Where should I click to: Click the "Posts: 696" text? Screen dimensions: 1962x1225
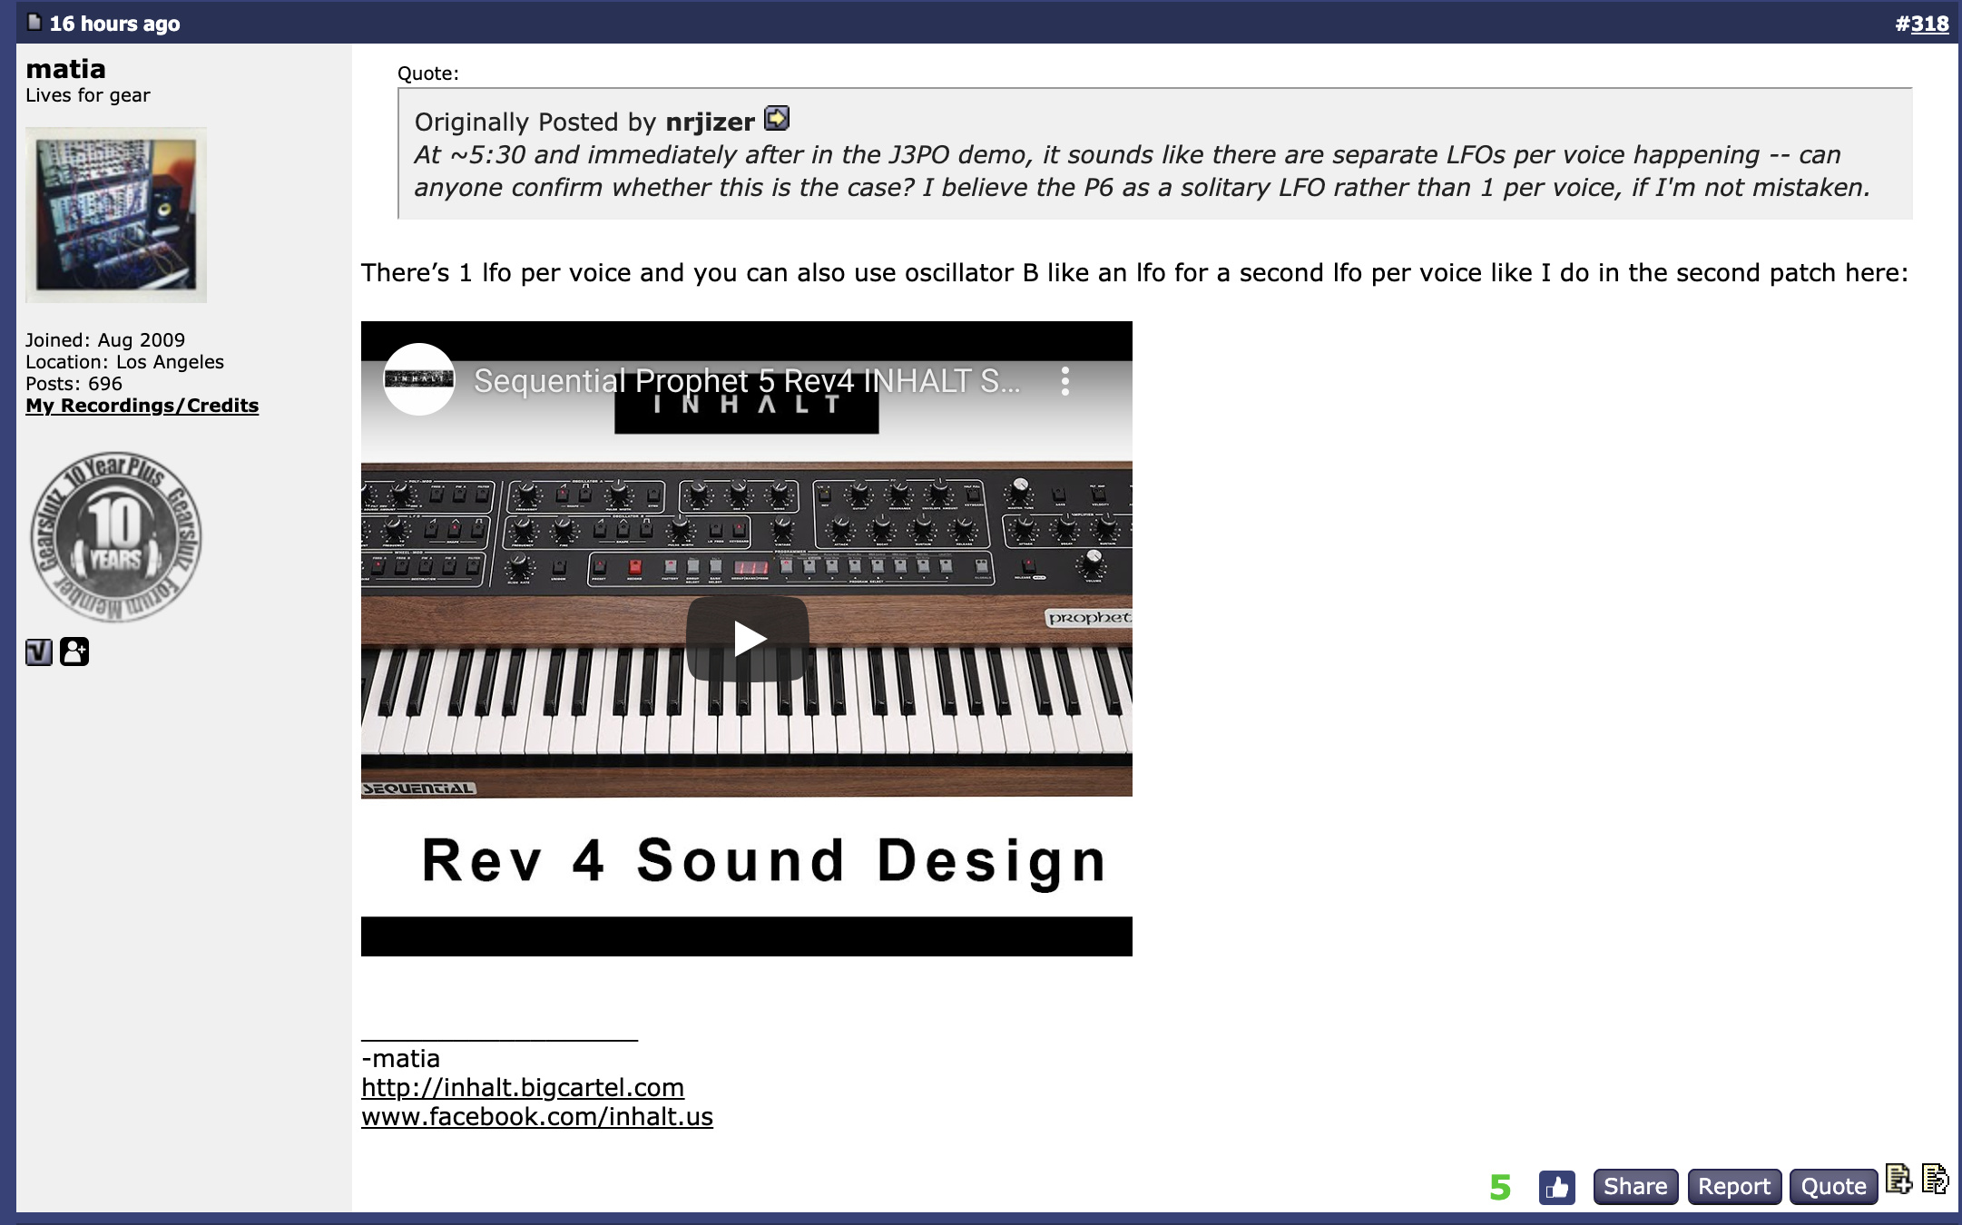tap(74, 384)
